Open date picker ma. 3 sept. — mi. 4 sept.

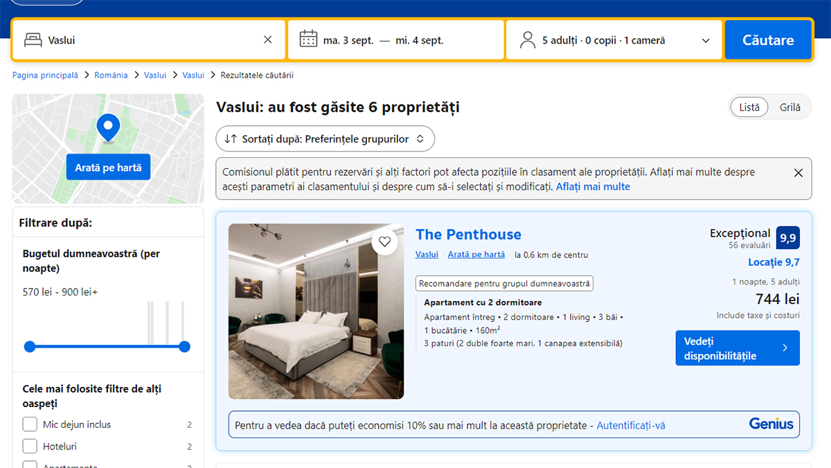pyautogui.click(x=396, y=40)
